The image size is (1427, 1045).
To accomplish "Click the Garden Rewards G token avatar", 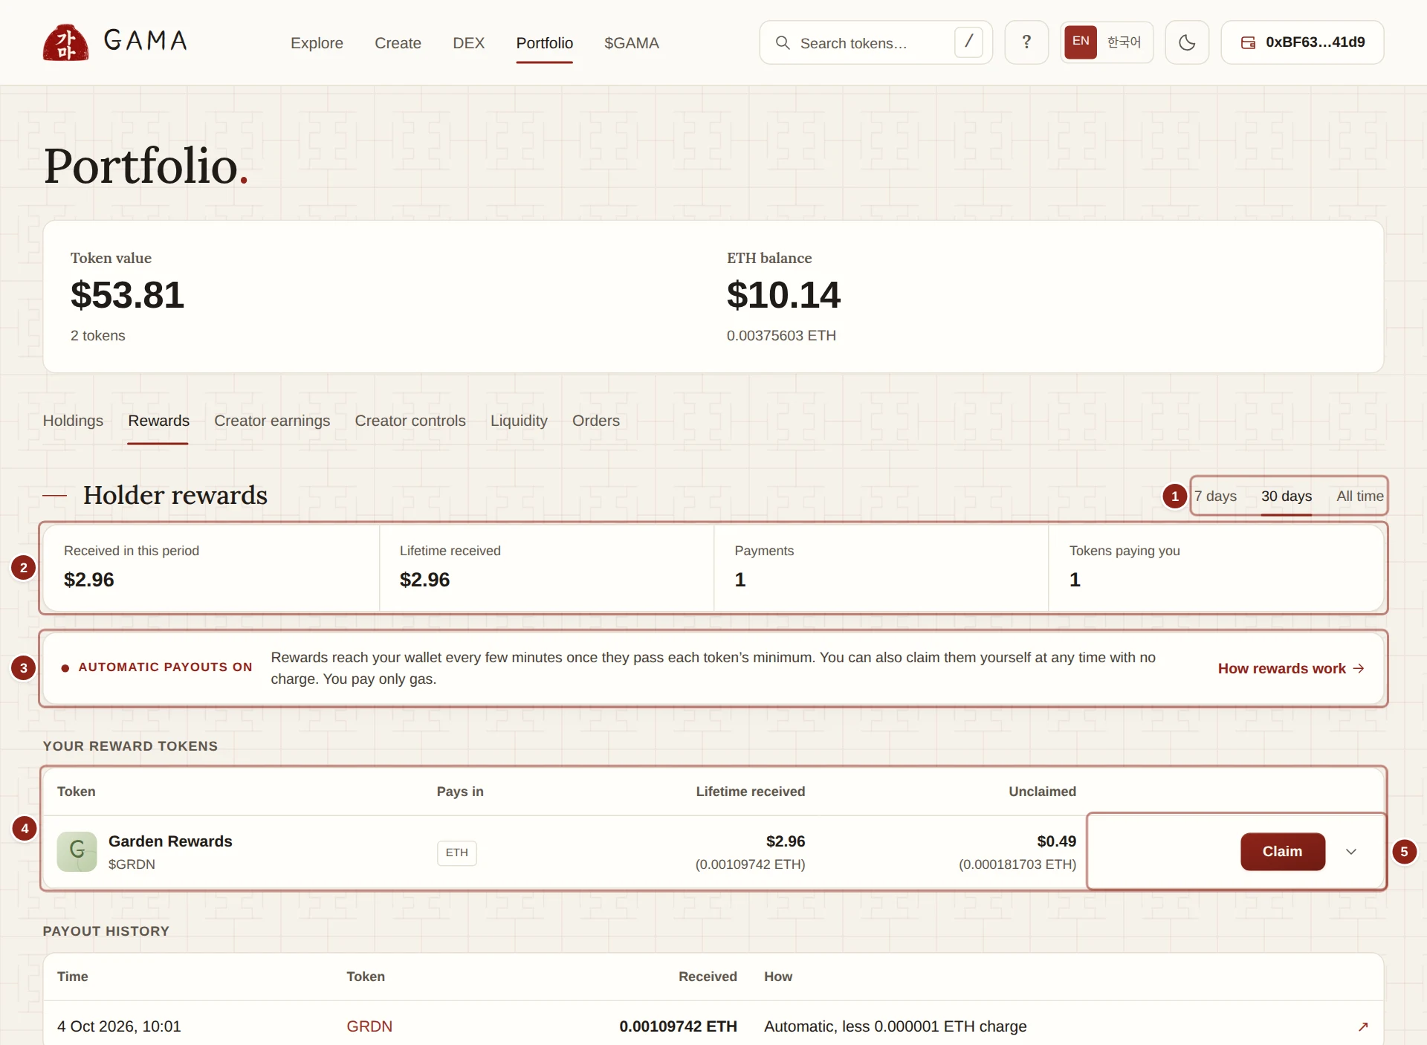I will [x=77, y=851].
